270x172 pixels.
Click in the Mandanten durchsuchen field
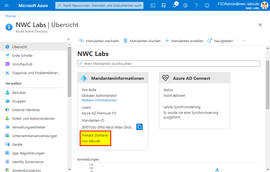pos(169,64)
